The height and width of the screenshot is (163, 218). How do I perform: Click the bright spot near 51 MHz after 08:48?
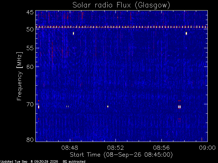(x=74, y=33)
